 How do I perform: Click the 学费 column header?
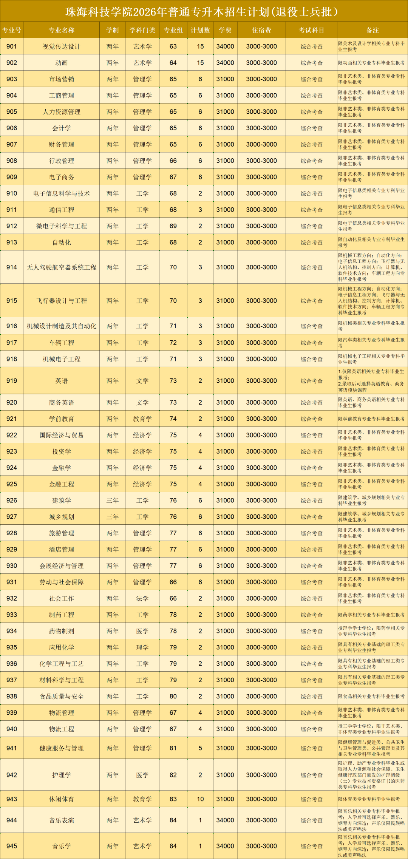[225, 30]
